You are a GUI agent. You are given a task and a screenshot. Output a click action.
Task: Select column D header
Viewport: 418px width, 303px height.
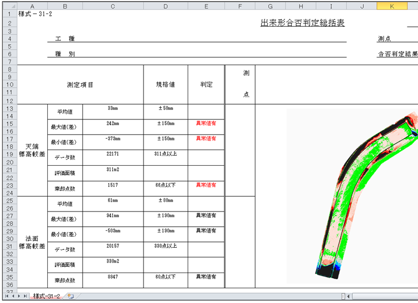tap(166, 6)
